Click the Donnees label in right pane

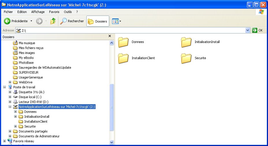pyautogui.click(x=138, y=42)
